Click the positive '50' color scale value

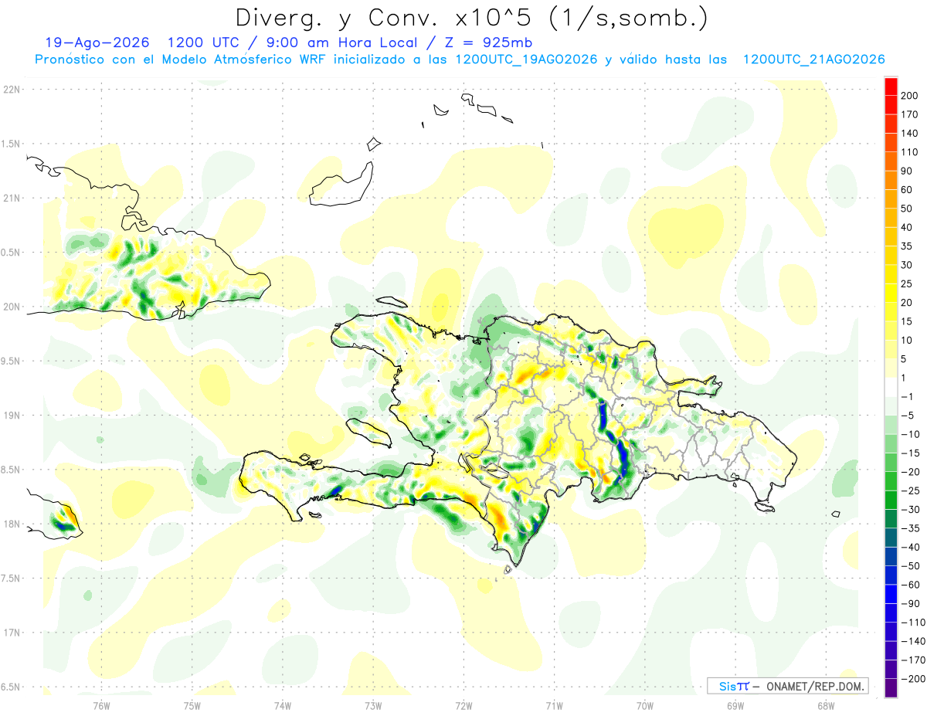[908, 209]
